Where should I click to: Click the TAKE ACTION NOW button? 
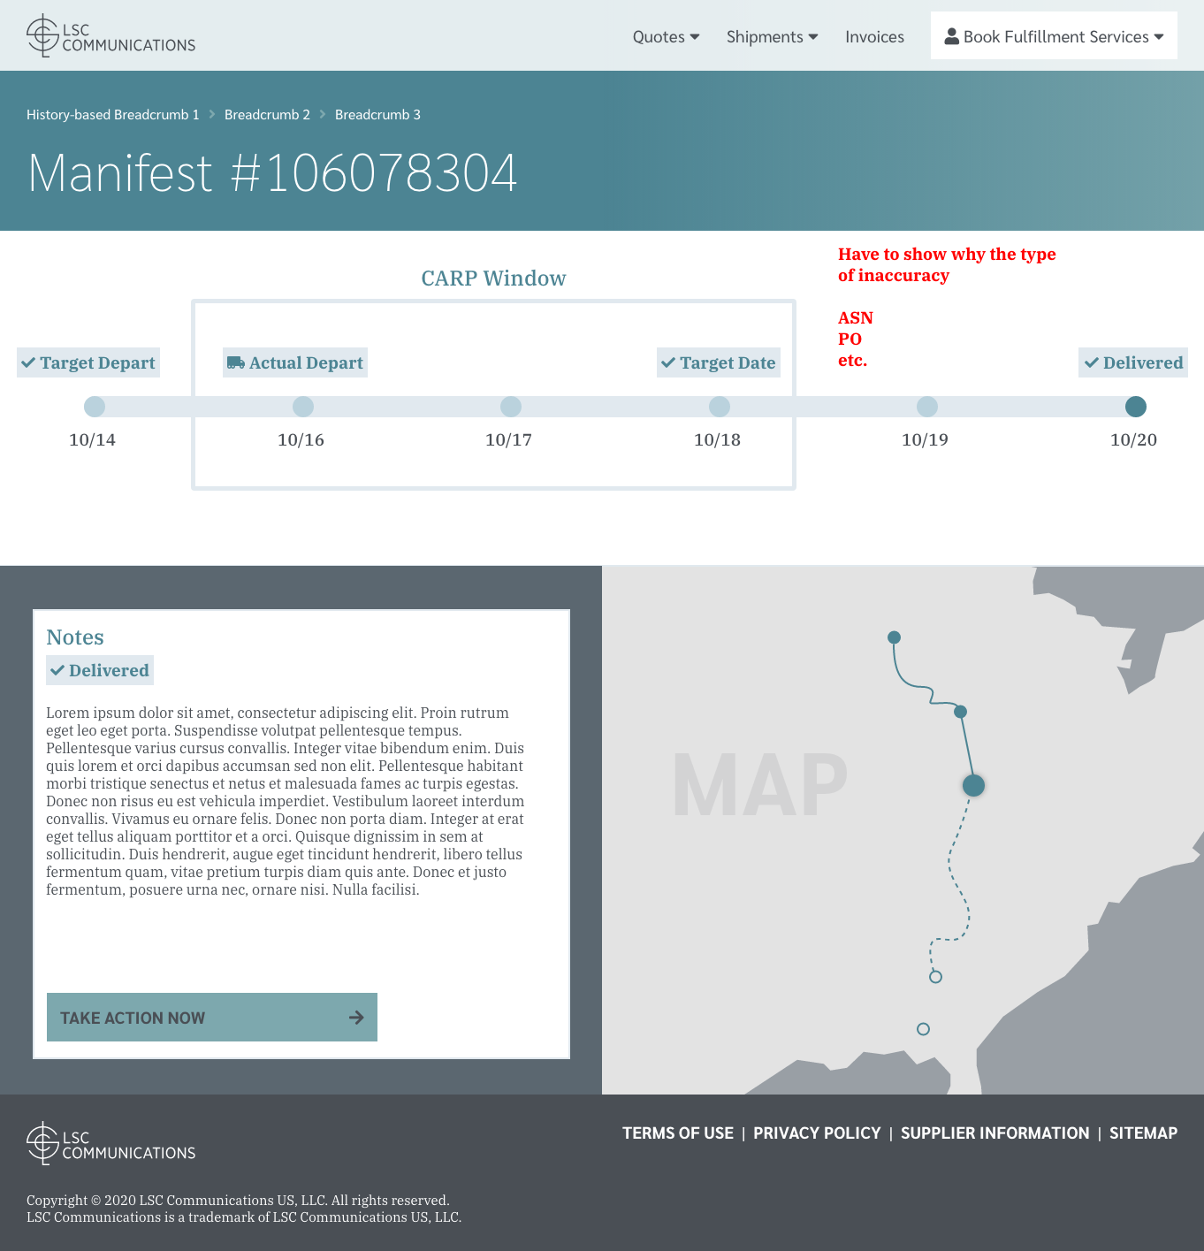click(x=211, y=1018)
